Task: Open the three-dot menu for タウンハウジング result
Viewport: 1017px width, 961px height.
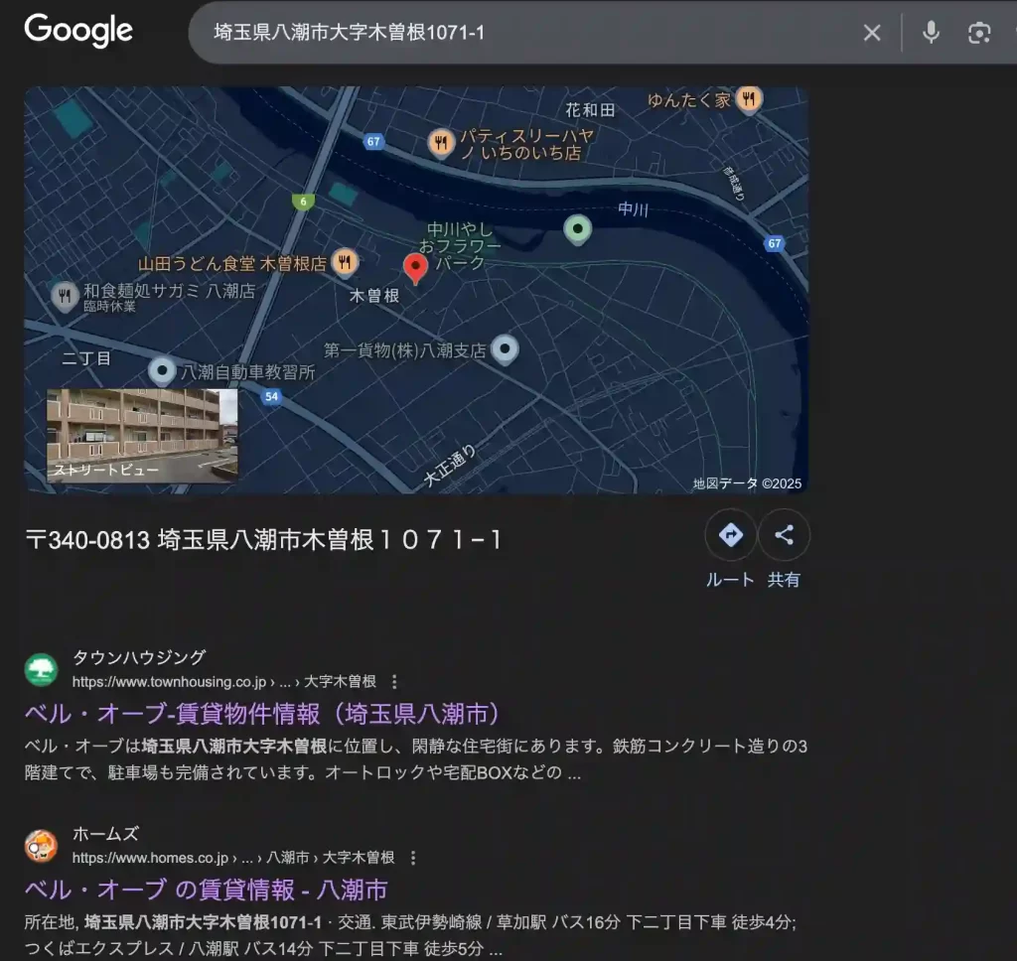Action: (395, 682)
